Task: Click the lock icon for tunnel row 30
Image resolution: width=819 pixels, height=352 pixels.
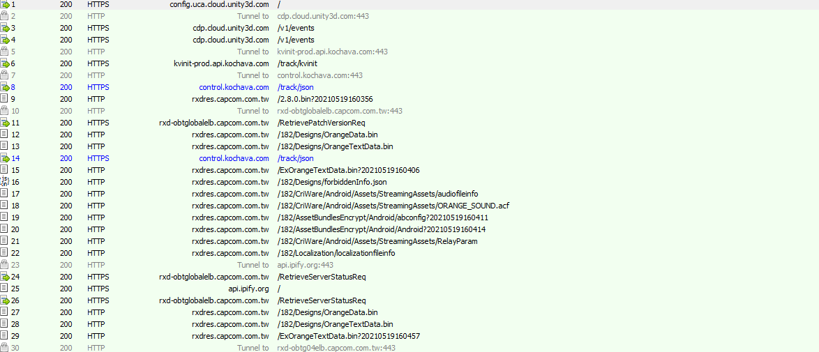Action: [x=4, y=348]
